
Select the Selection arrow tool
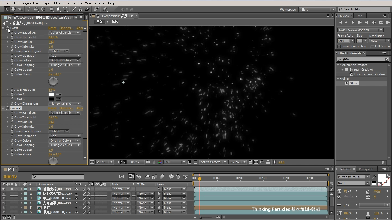[x=7, y=9]
